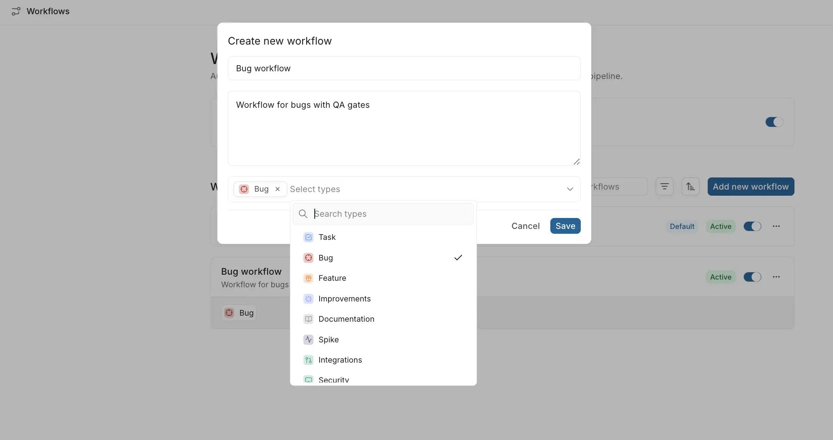Screen dimensions: 833x440
Task: Click the Integrations icon
Action: point(308,360)
